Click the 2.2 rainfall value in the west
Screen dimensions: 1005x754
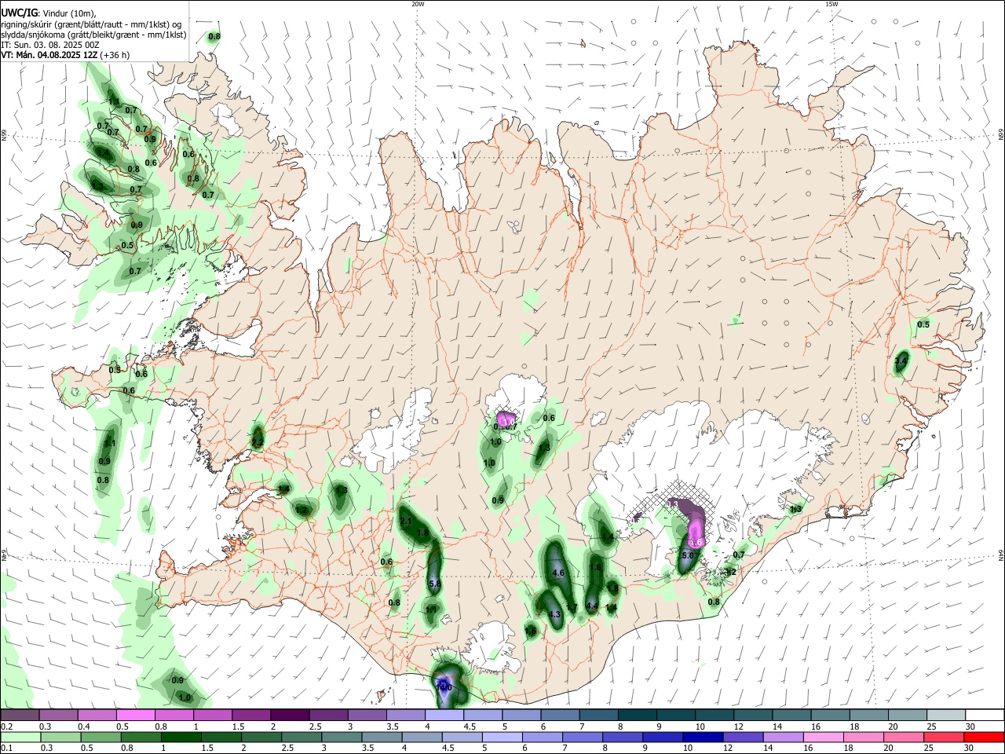pyautogui.click(x=257, y=443)
